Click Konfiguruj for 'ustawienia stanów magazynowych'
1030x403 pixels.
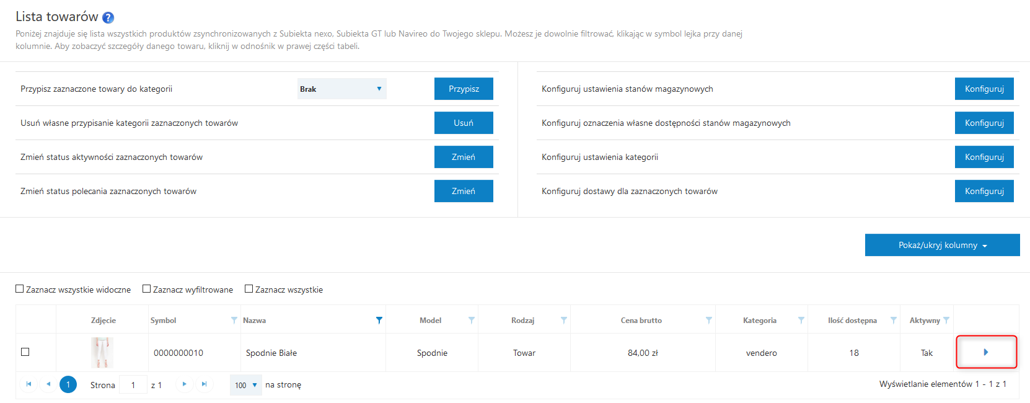click(984, 89)
